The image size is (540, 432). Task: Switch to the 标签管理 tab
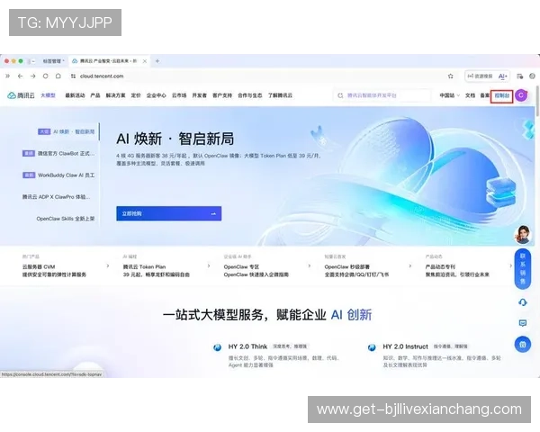coord(53,61)
